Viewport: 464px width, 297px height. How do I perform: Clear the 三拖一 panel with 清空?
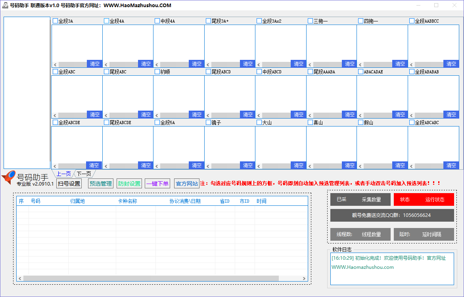click(x=349, y=64)
